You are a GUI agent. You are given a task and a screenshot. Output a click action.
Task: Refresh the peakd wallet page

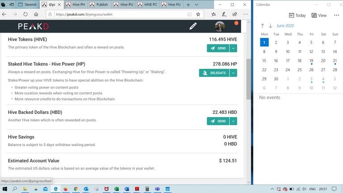(x=25, y=14)
